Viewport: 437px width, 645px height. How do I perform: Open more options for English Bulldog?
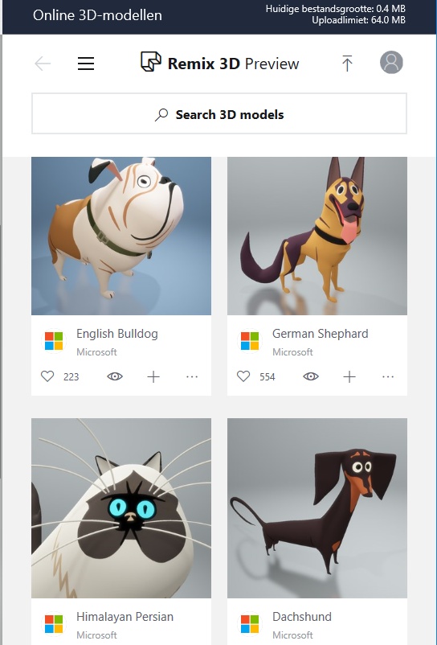(192, 376)
